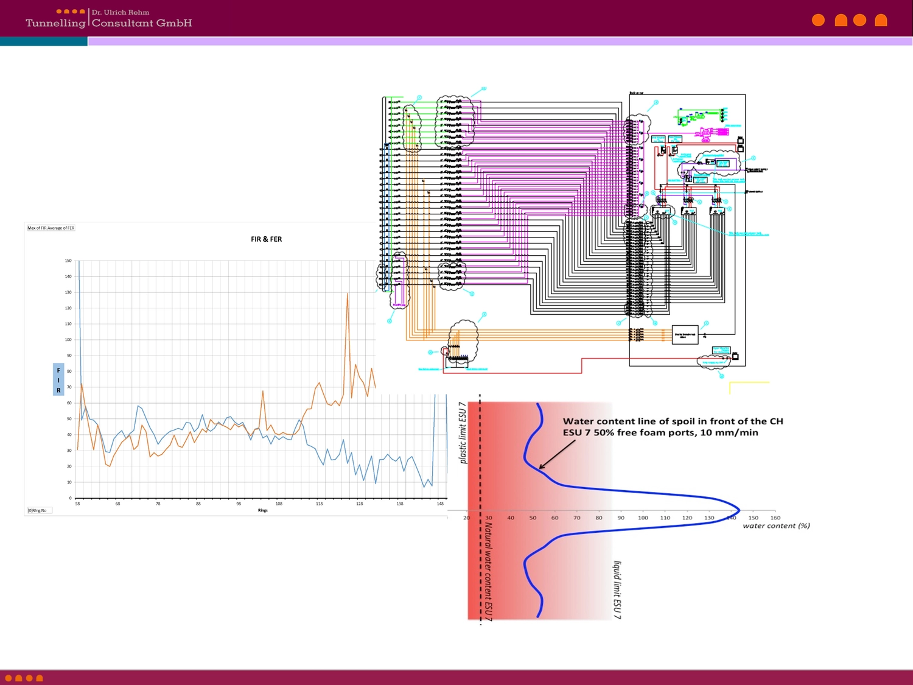This screenshot has width=913, height=685.
Task: Click 150 on the water content axis
Action: coord(754,518)
